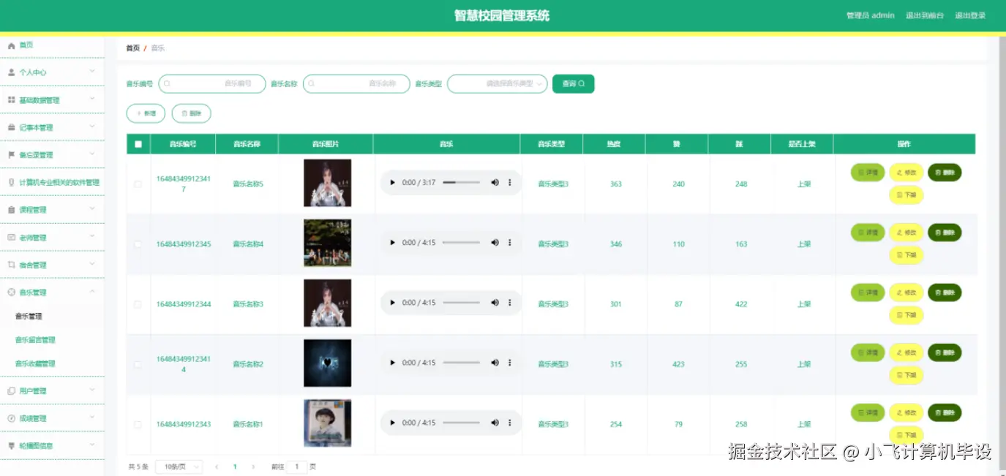1006x476 pixels.
Task: Open the 音乐类型 filter dropdown
Action: pos(498,84)
